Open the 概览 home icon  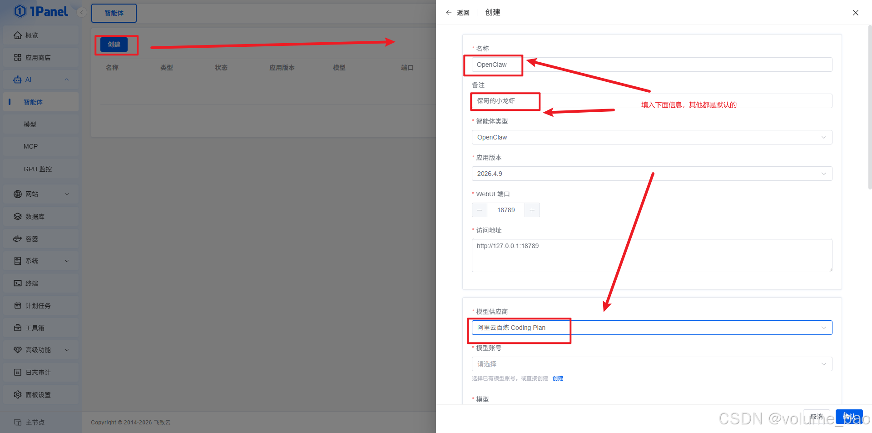click(x=18, y=35)
